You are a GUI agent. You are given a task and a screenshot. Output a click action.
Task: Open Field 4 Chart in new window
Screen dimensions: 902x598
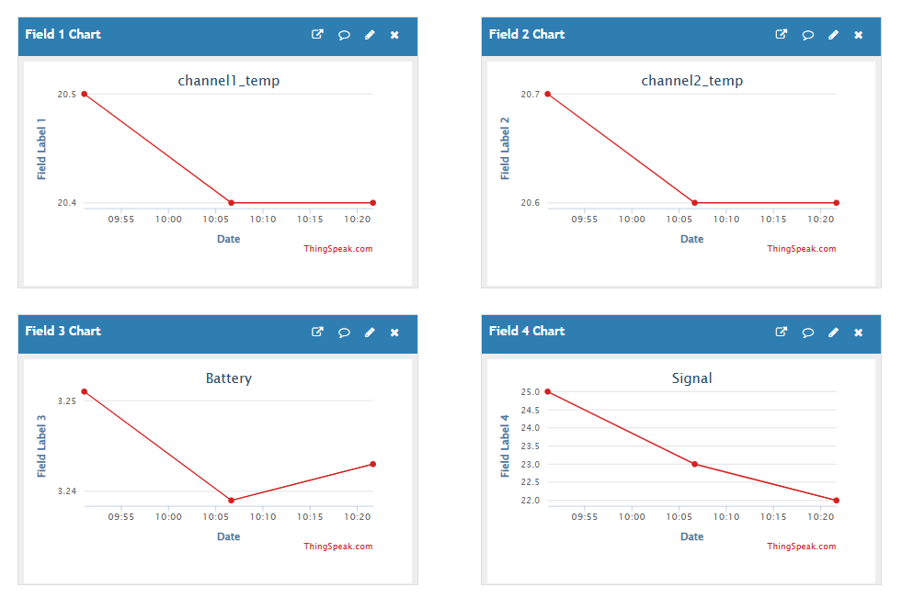point(782,332)
